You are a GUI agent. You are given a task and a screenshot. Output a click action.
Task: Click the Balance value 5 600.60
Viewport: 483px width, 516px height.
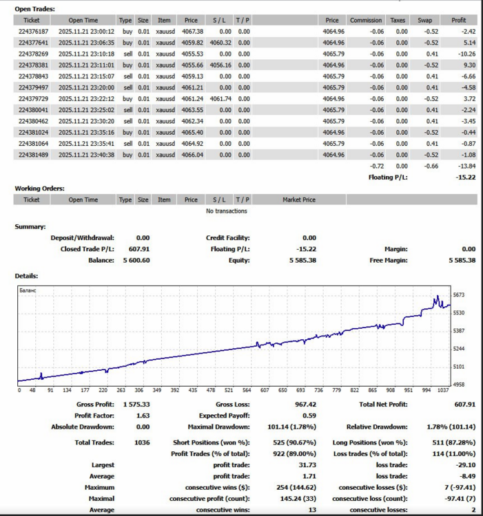[136, 260]
